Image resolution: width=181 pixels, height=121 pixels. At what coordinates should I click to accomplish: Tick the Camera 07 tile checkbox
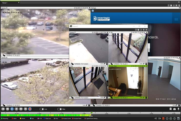click(70, 64)
